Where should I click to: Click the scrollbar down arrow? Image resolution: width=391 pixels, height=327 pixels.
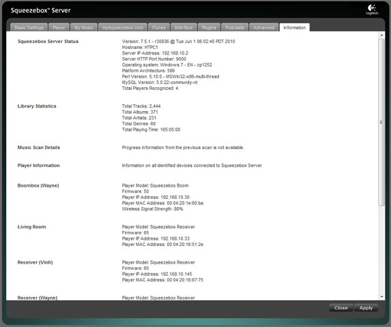[381, 296]
